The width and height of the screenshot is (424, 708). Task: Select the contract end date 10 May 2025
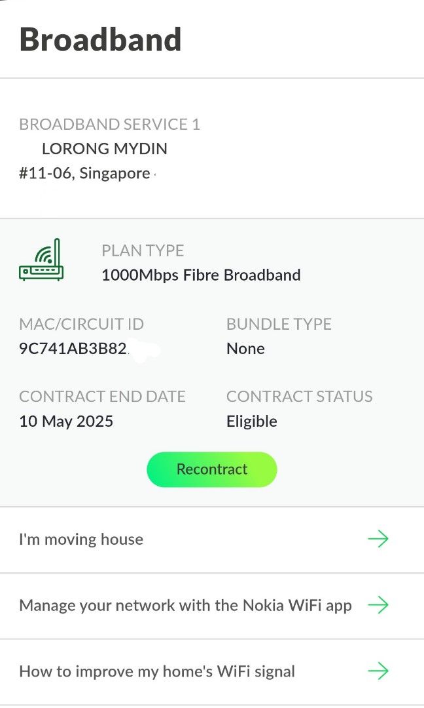[x=66, y=421]
